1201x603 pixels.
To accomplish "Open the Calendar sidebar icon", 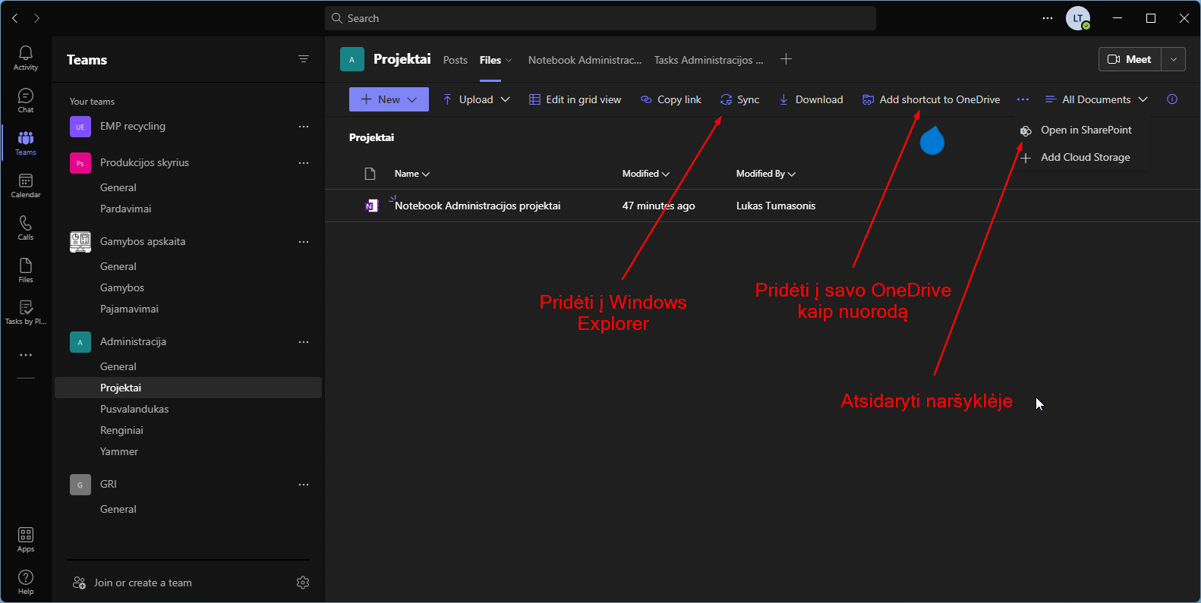I will pyautogui.click(x=26, y=185).
